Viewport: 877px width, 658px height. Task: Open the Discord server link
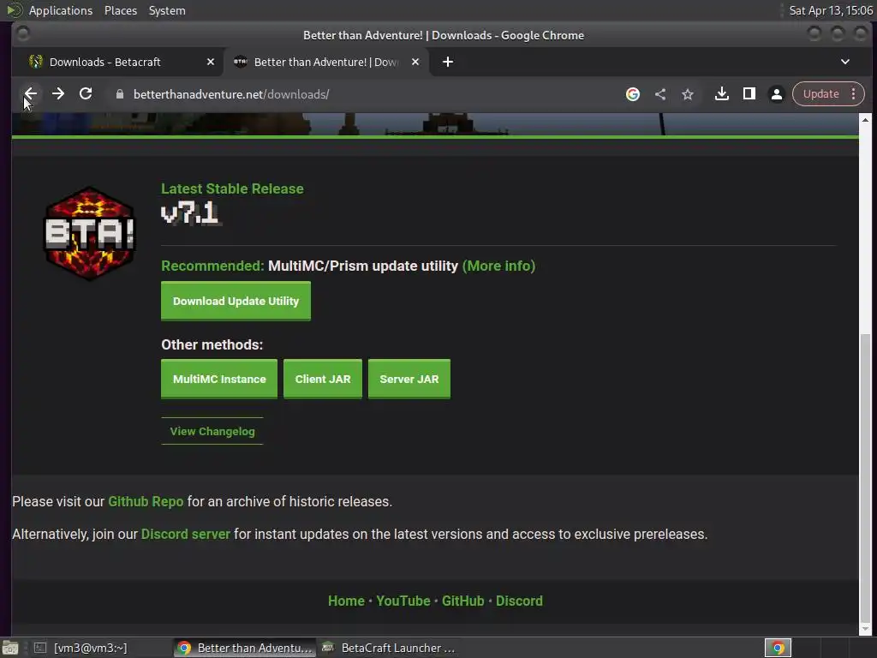[185, 534]
